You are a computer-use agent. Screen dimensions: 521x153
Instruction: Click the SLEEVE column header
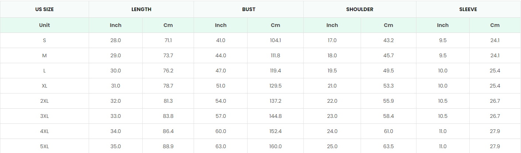pos(469,9)
